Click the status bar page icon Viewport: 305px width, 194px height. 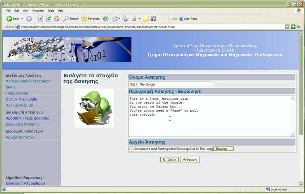point(4,189)
